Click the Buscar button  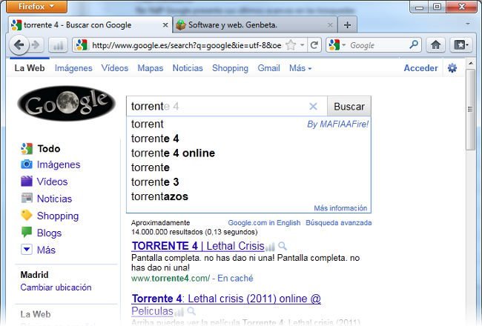point(349,106)
